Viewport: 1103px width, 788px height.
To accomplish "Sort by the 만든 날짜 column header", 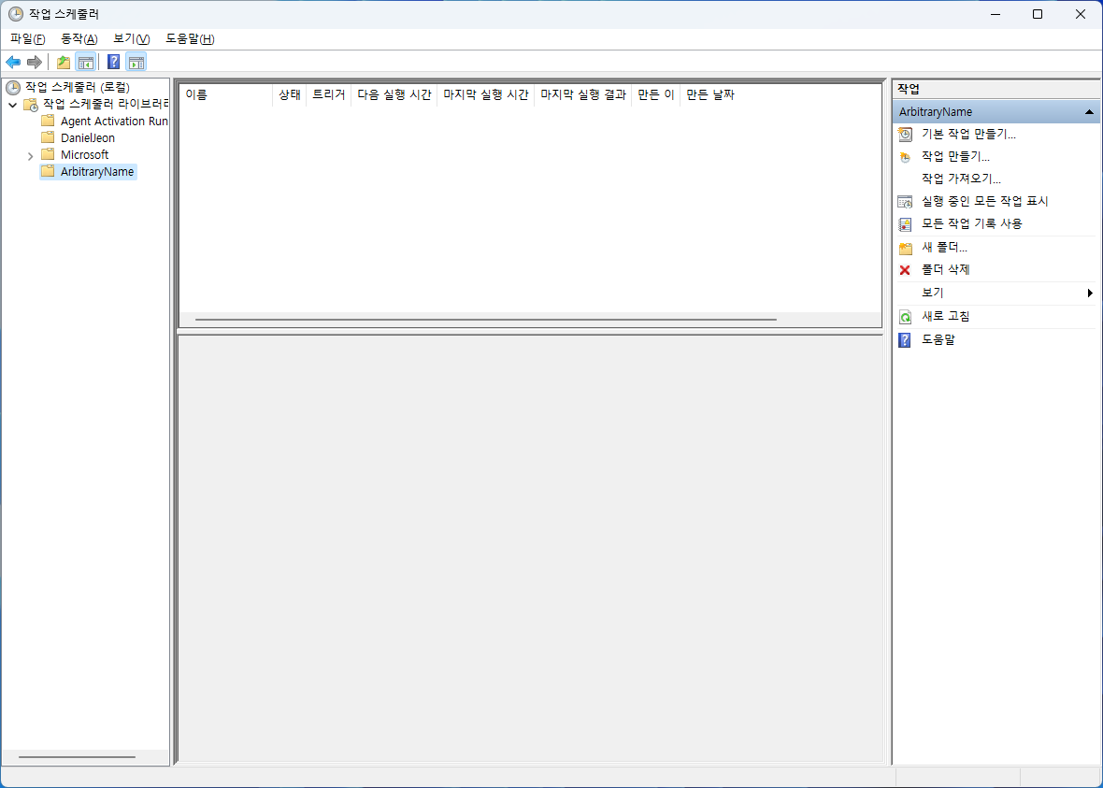I will 709,95.
